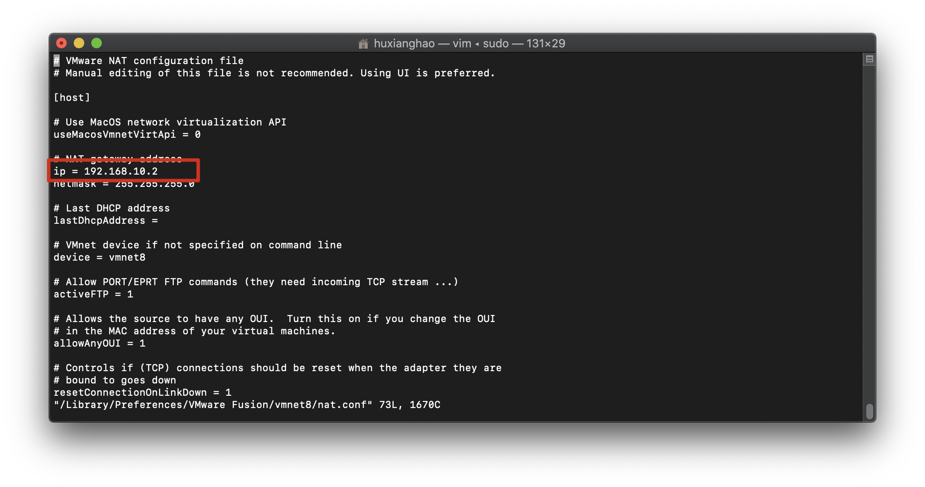Viewport: 925px width, 487px height.
Task: Click the useMacosVmnetVirtApi = 0 line
Action: tap(127, 134)
